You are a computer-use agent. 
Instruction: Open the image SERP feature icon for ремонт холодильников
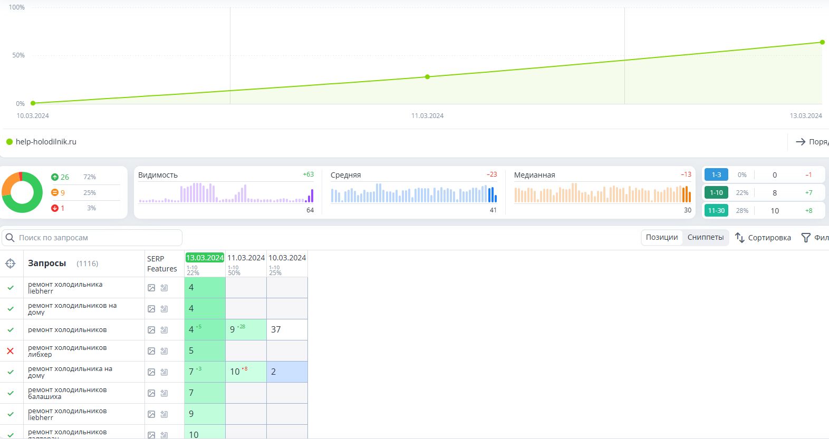(x=151, y=330)
